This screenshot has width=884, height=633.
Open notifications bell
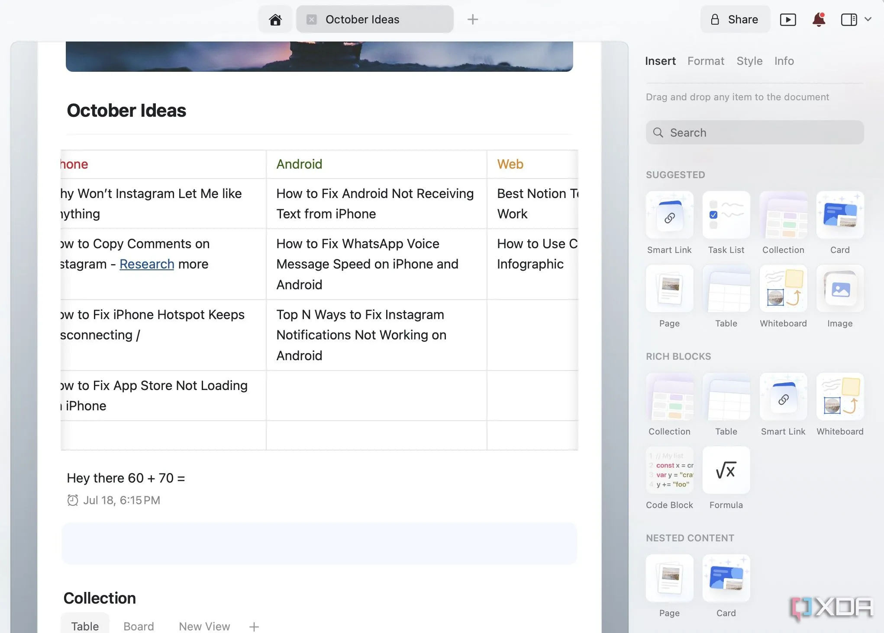click(819, 19)
